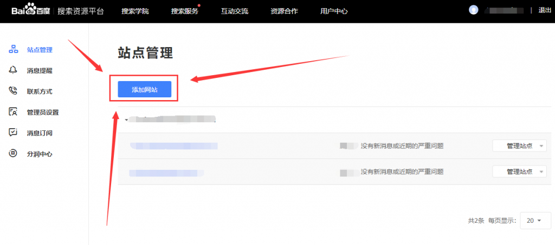Image resolution: width=555 pixels, height=245 pixels.
Task: Select 消息订阅 in the sidebar
Action: (x=40, y=133)
